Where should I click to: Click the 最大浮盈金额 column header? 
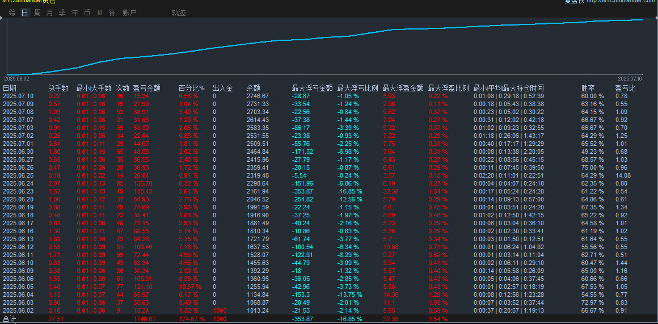[403, 88]
